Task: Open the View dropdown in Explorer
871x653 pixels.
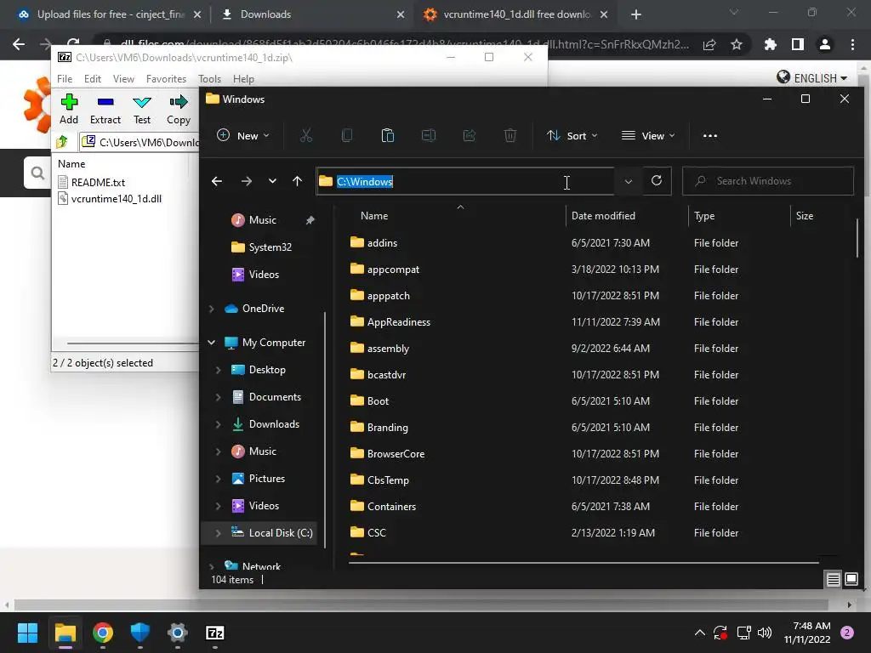Action: click(x=648, y=135)
